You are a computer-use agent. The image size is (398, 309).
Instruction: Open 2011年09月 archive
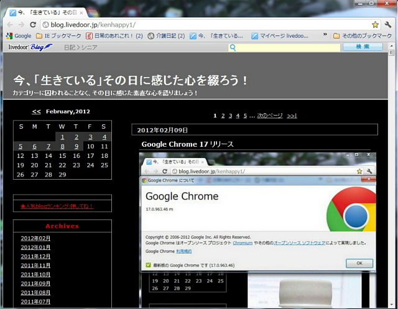click(x=35, y=284)
